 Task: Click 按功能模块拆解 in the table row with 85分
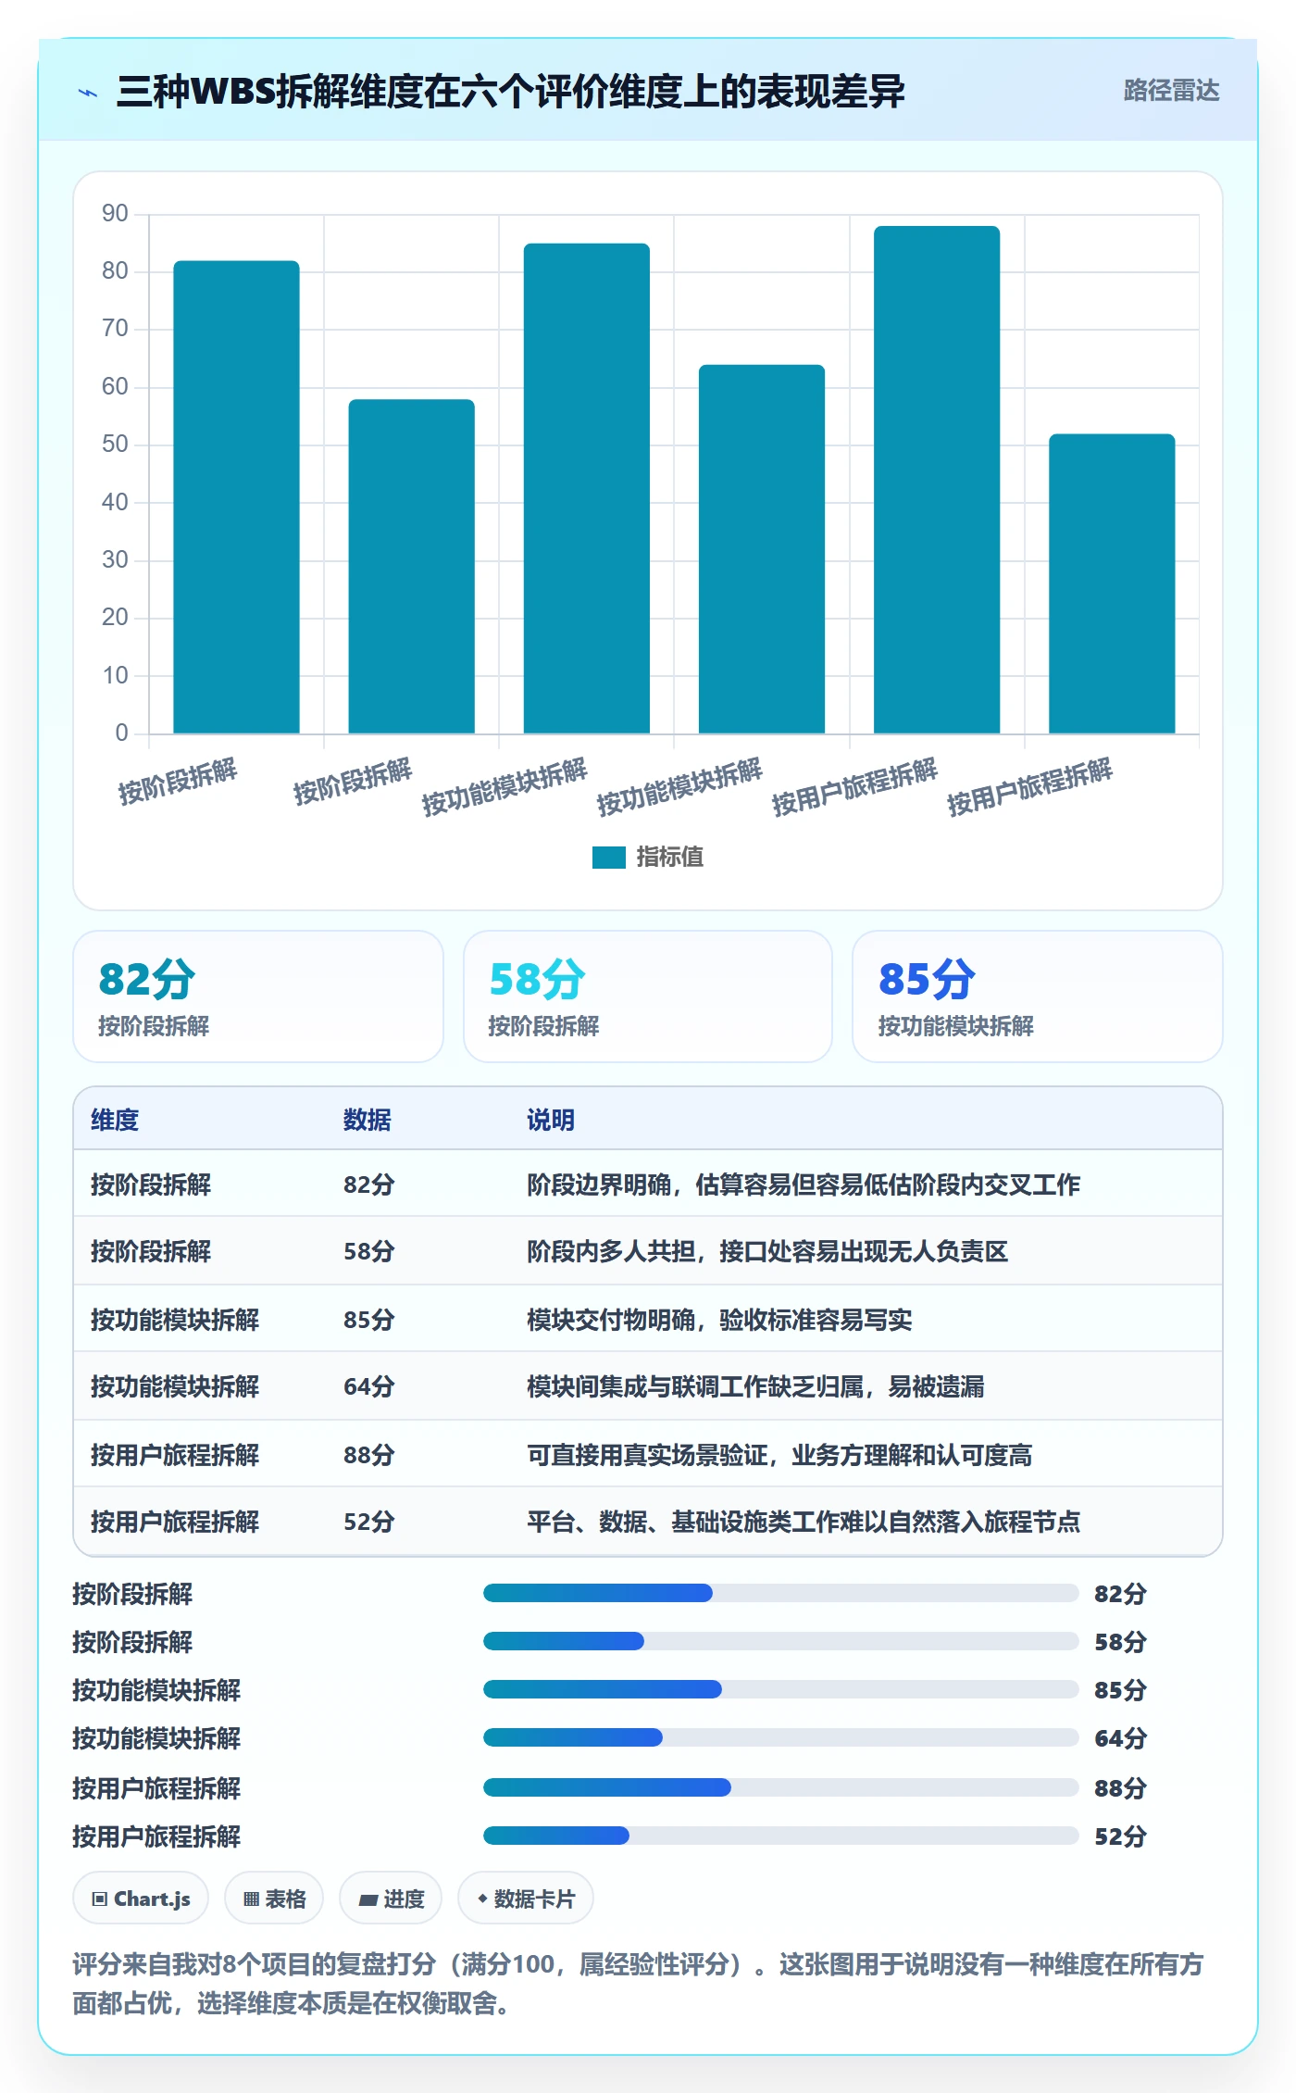175,1320
